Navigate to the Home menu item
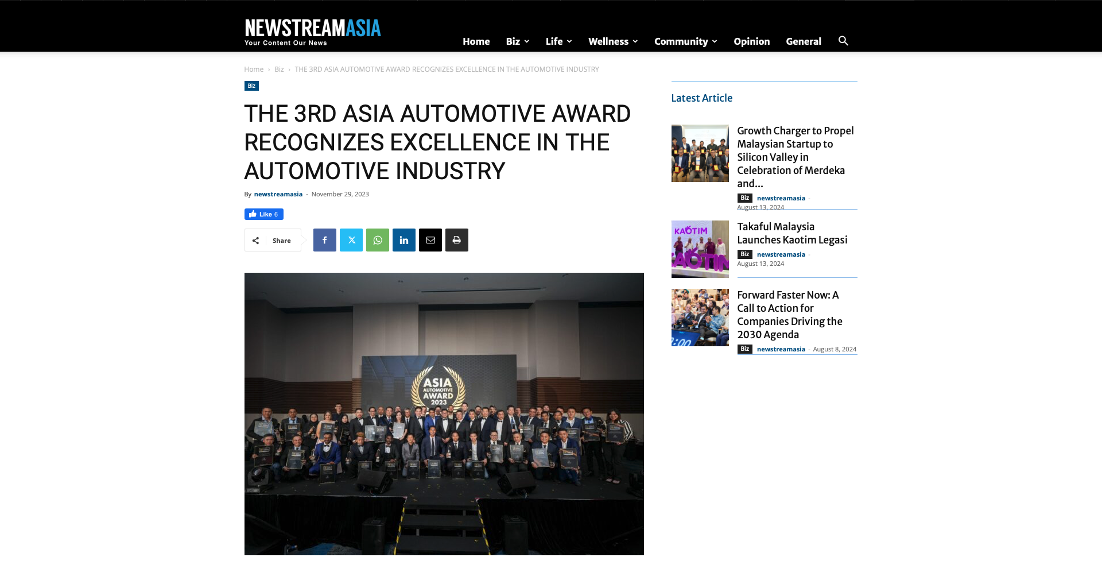This screenshot has width=1102, height=561. click(x=476, y=41)
